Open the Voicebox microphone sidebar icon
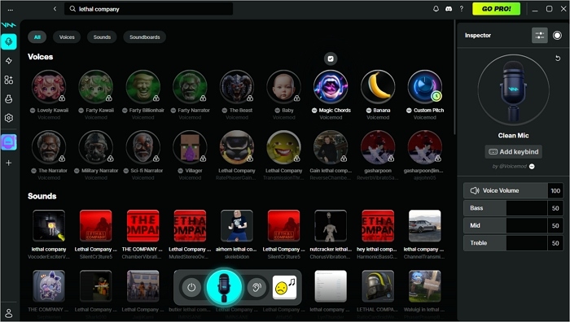570x322 pixels. (9, 41)
